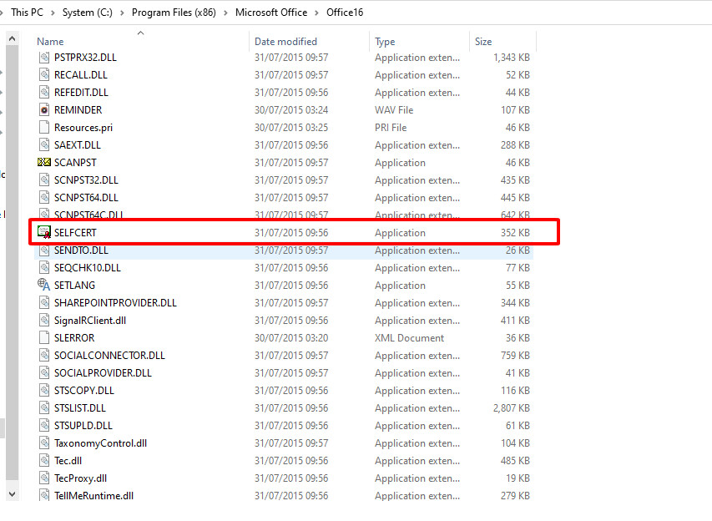Navigate to Program Files (x86) breadcrumb
Image resolution: width=712 pixels, height=521 pixels.
(x=174, y=13)
